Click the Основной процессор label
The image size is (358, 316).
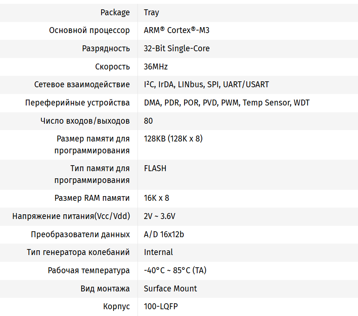[89, 30]
